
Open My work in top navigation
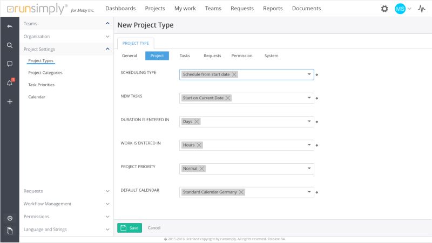coord(185,9)
